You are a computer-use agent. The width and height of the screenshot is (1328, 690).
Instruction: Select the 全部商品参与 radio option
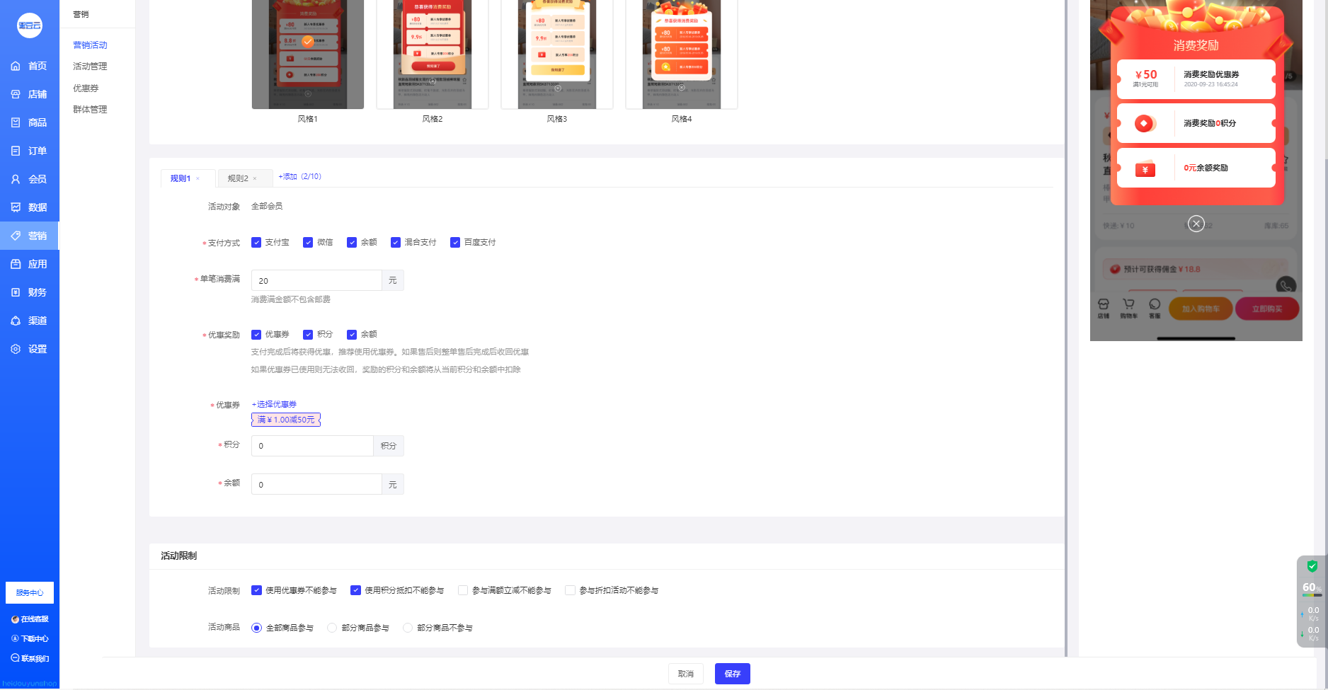256,628
